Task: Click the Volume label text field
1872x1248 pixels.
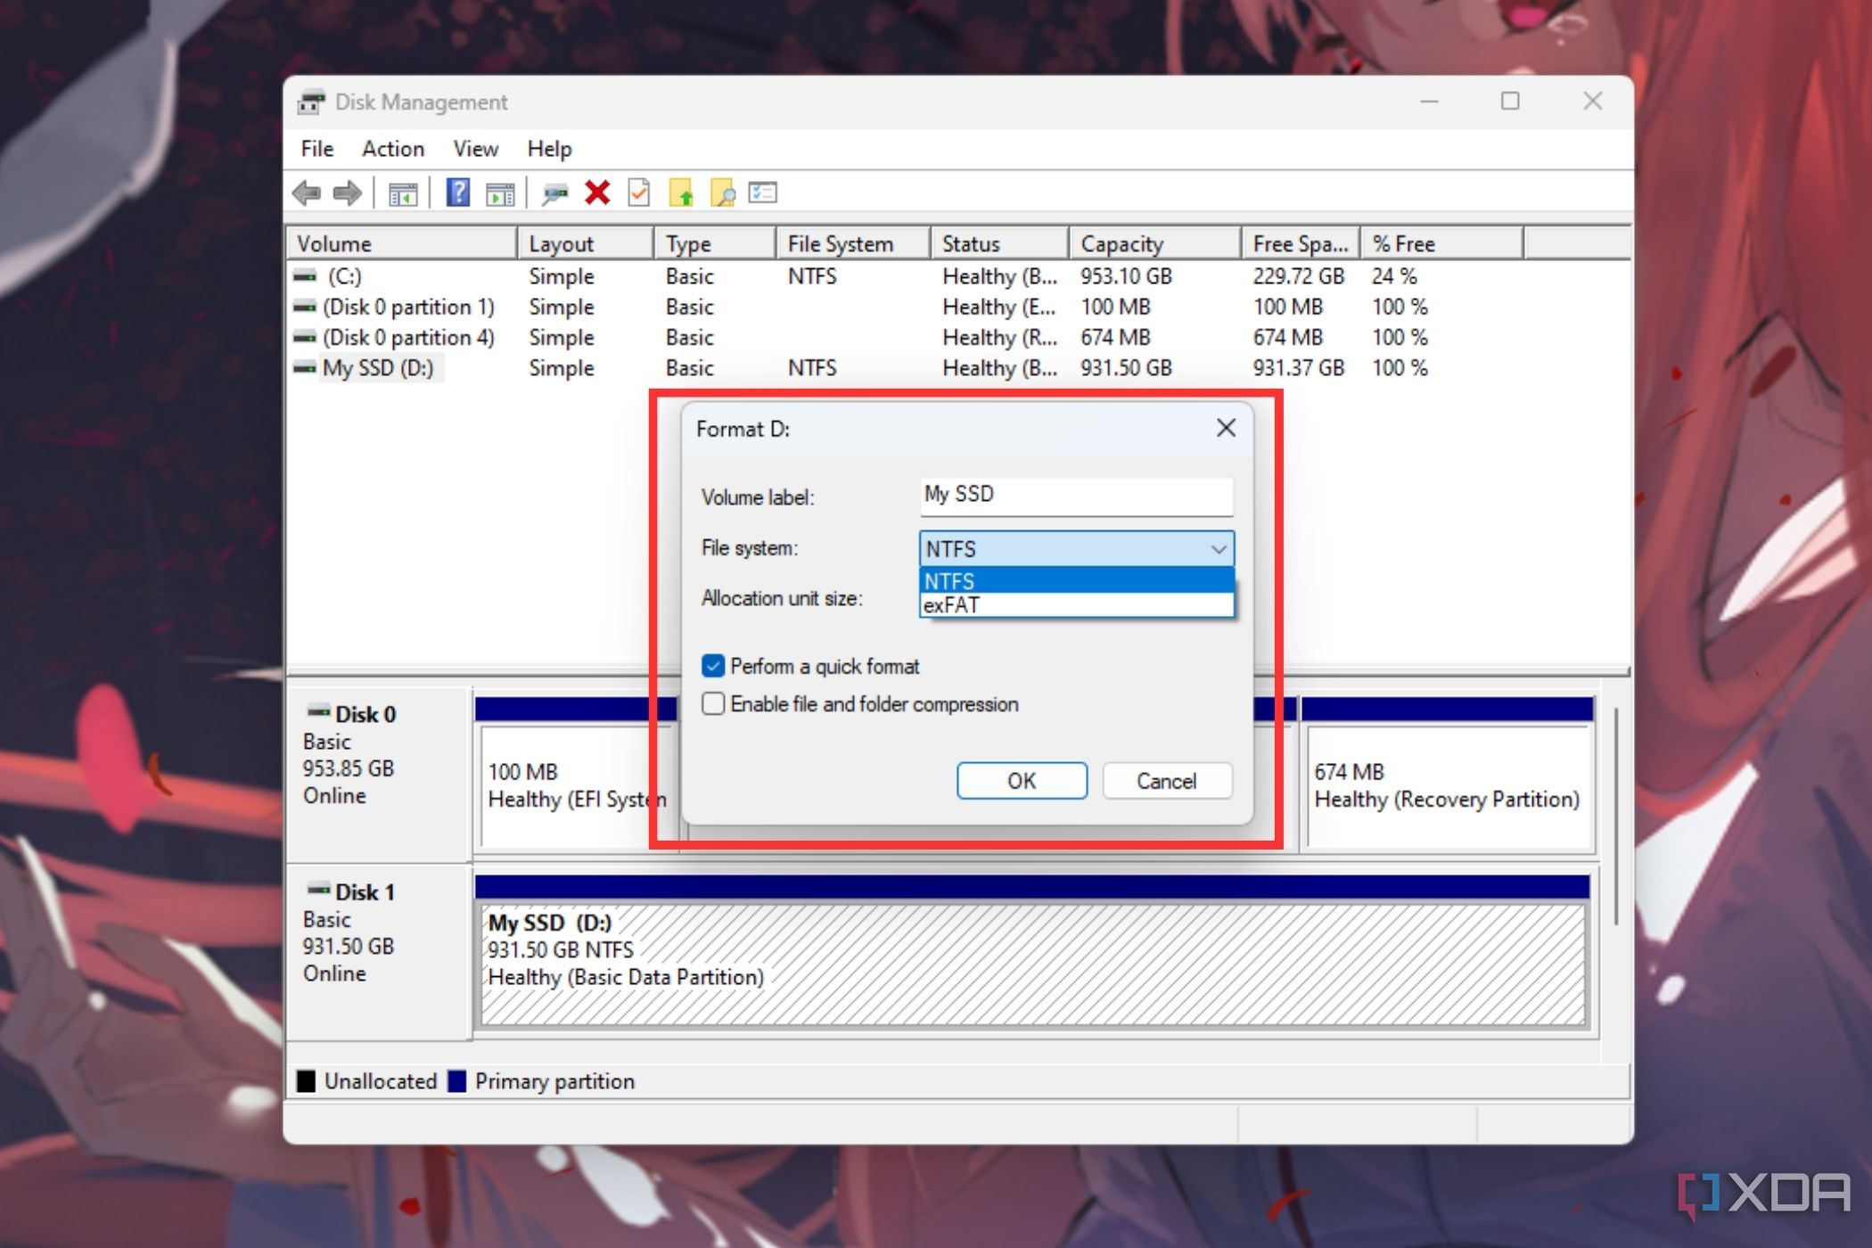Action: click(1077, 496)
